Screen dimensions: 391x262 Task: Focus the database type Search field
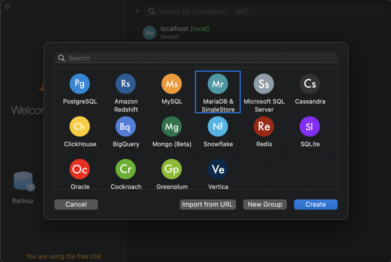tap(196, 58)
